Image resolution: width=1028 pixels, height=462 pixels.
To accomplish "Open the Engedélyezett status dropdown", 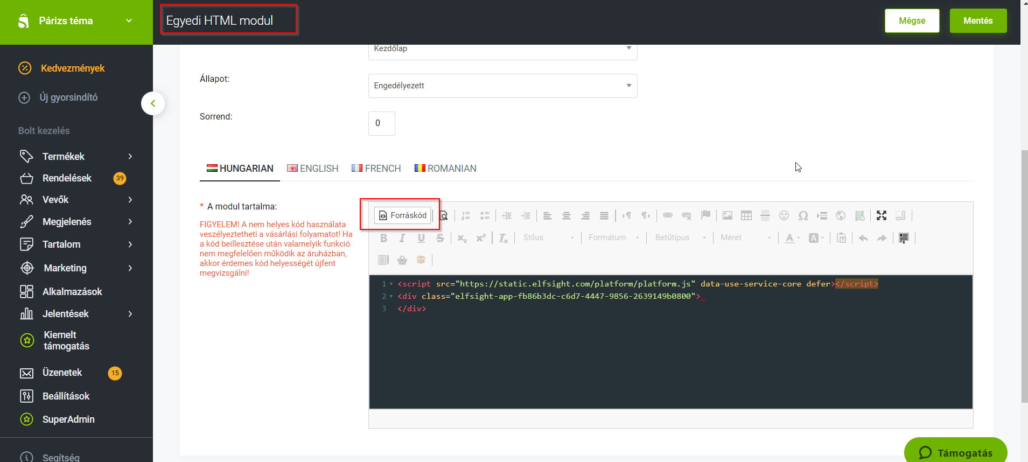I will tap(503, 86).
